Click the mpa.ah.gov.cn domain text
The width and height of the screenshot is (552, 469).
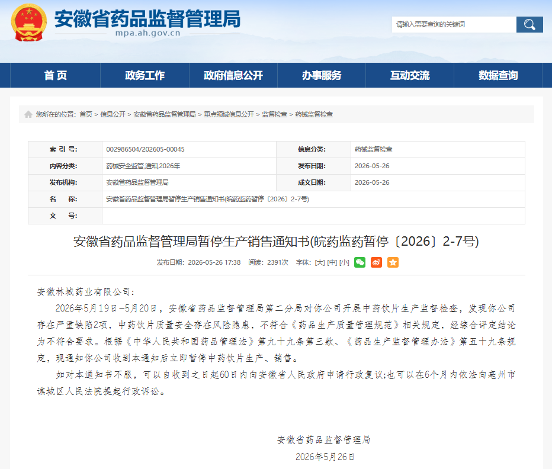[148, 33]
